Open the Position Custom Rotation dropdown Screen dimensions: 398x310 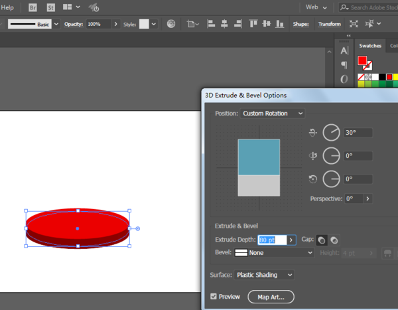click(x=273, y=114)
